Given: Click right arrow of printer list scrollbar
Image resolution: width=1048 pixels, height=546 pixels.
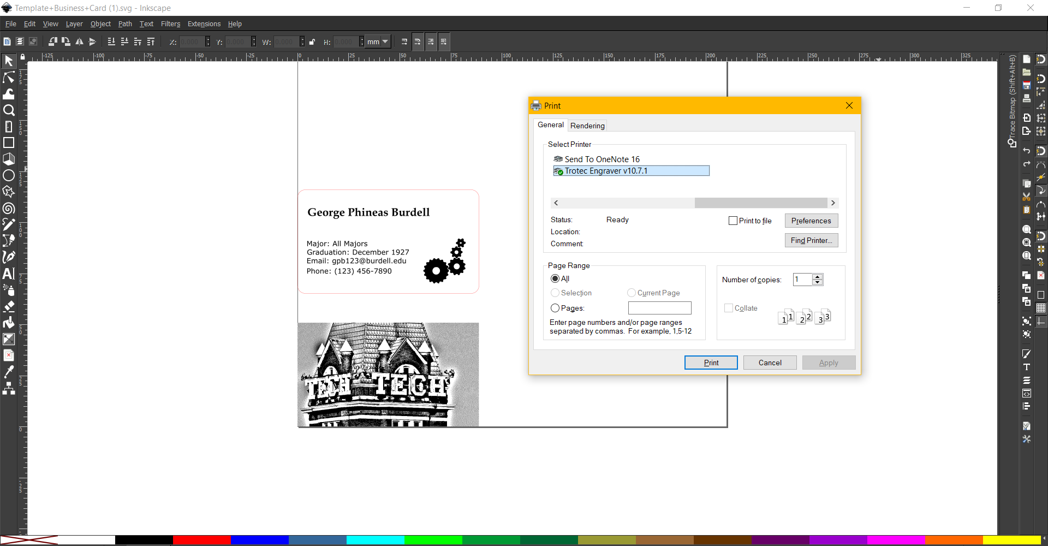Looking at the screenshot, I should pyautogui.click(x=833, y=203).
